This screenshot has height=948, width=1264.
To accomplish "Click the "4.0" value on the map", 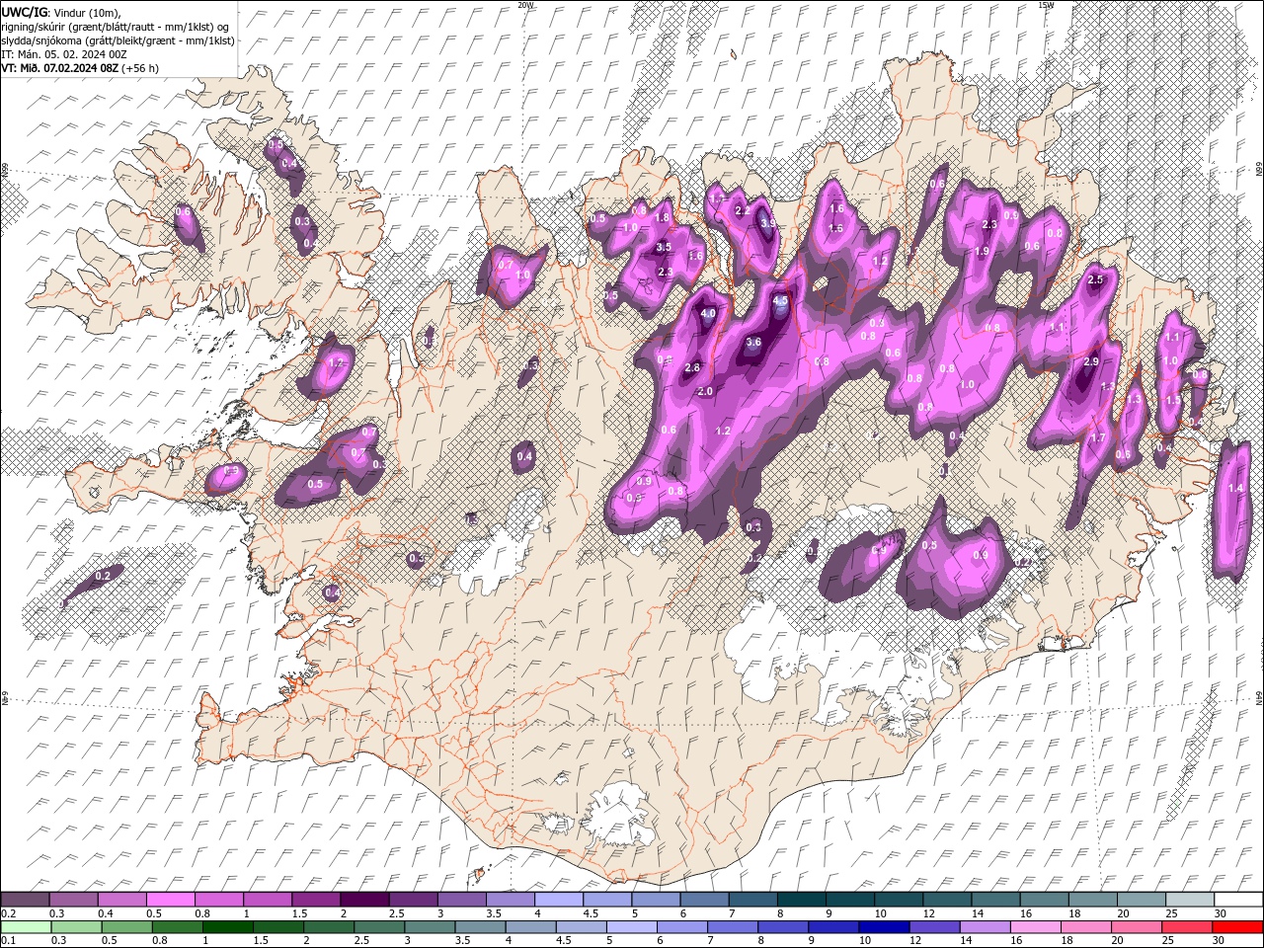I will (x=707, y=313).
